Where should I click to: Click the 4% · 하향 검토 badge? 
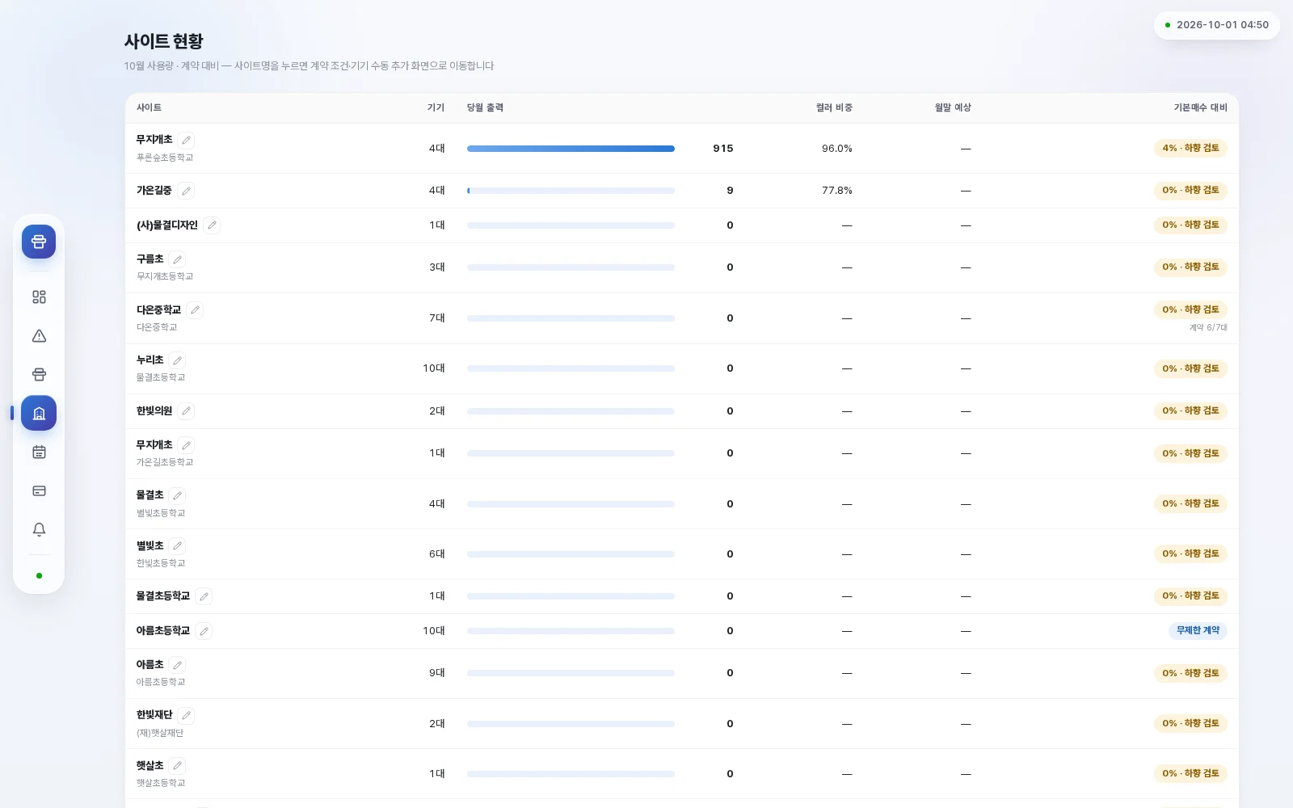click(x=1190, y=149)
